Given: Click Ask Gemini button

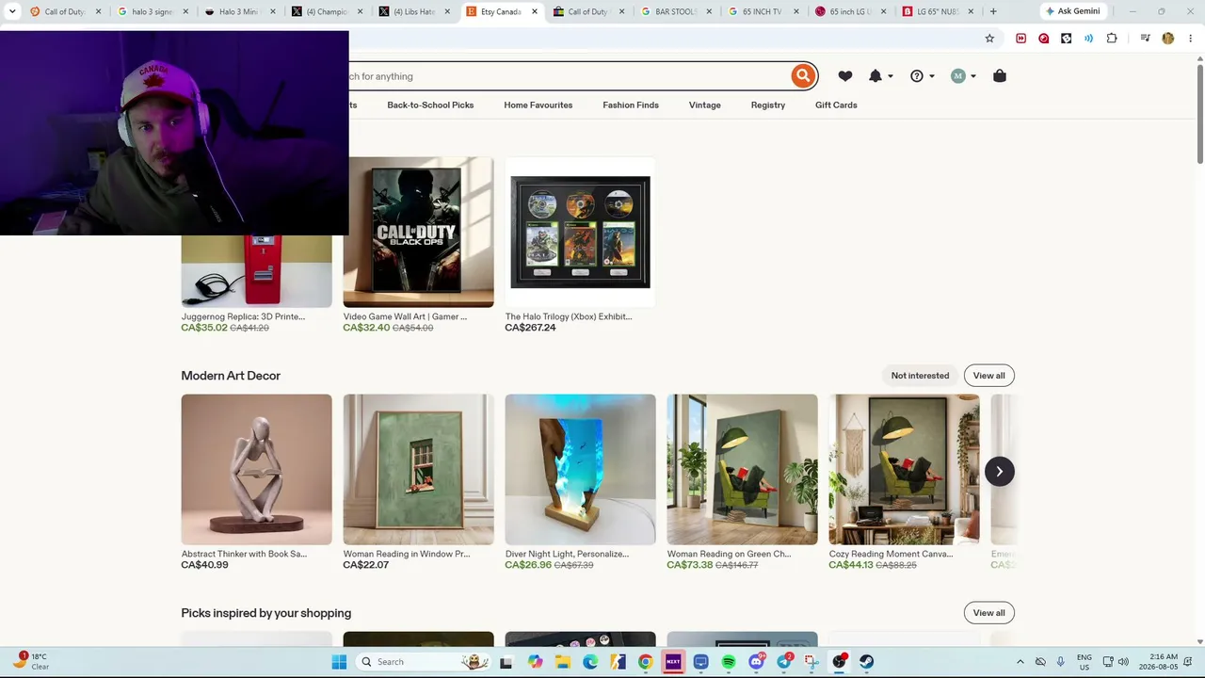Looking at the screenshot, I should (x=1072, y=11).
